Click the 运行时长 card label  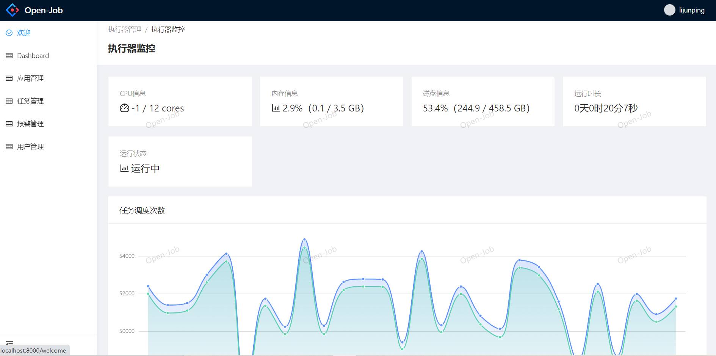588,94
